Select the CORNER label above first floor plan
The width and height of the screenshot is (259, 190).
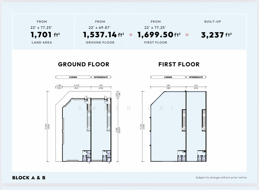(168, 77)
